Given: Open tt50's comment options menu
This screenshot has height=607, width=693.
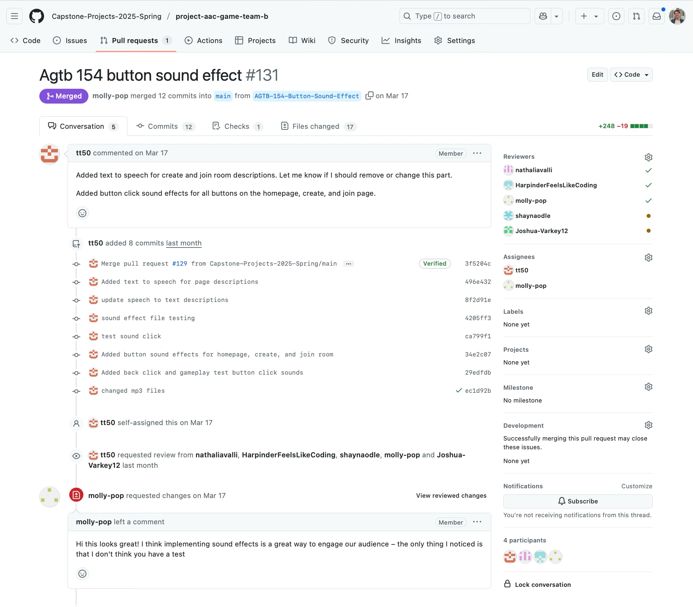Looking at the screenshot, I should pos(477,153).
